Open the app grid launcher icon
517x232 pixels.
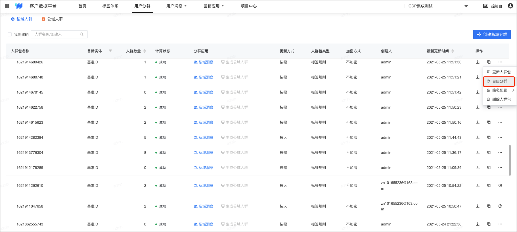point(7,6)
